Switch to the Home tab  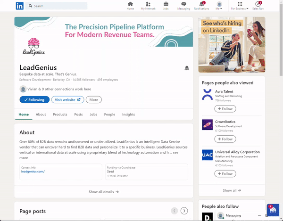click(x=24, y=115)
